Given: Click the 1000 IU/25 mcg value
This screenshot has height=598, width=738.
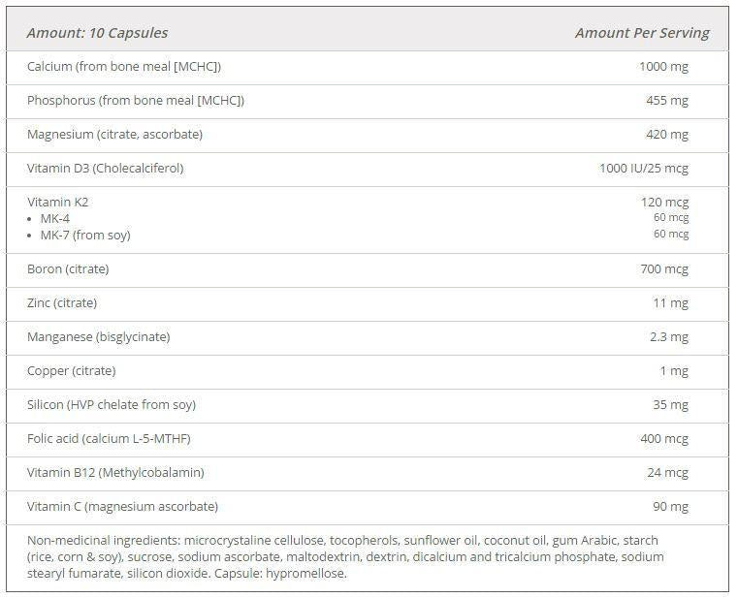Looking at the screenshot, I should (x=643, y=169).
